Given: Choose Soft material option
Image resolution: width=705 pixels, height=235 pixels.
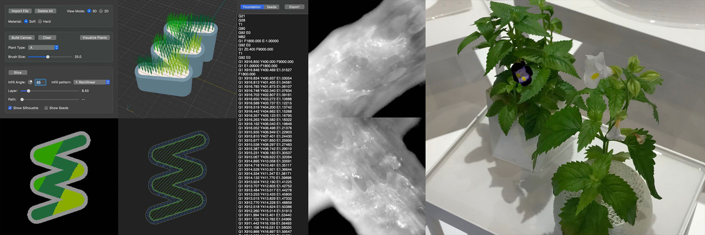Looking at the screenshot, I should coord(26,22).
